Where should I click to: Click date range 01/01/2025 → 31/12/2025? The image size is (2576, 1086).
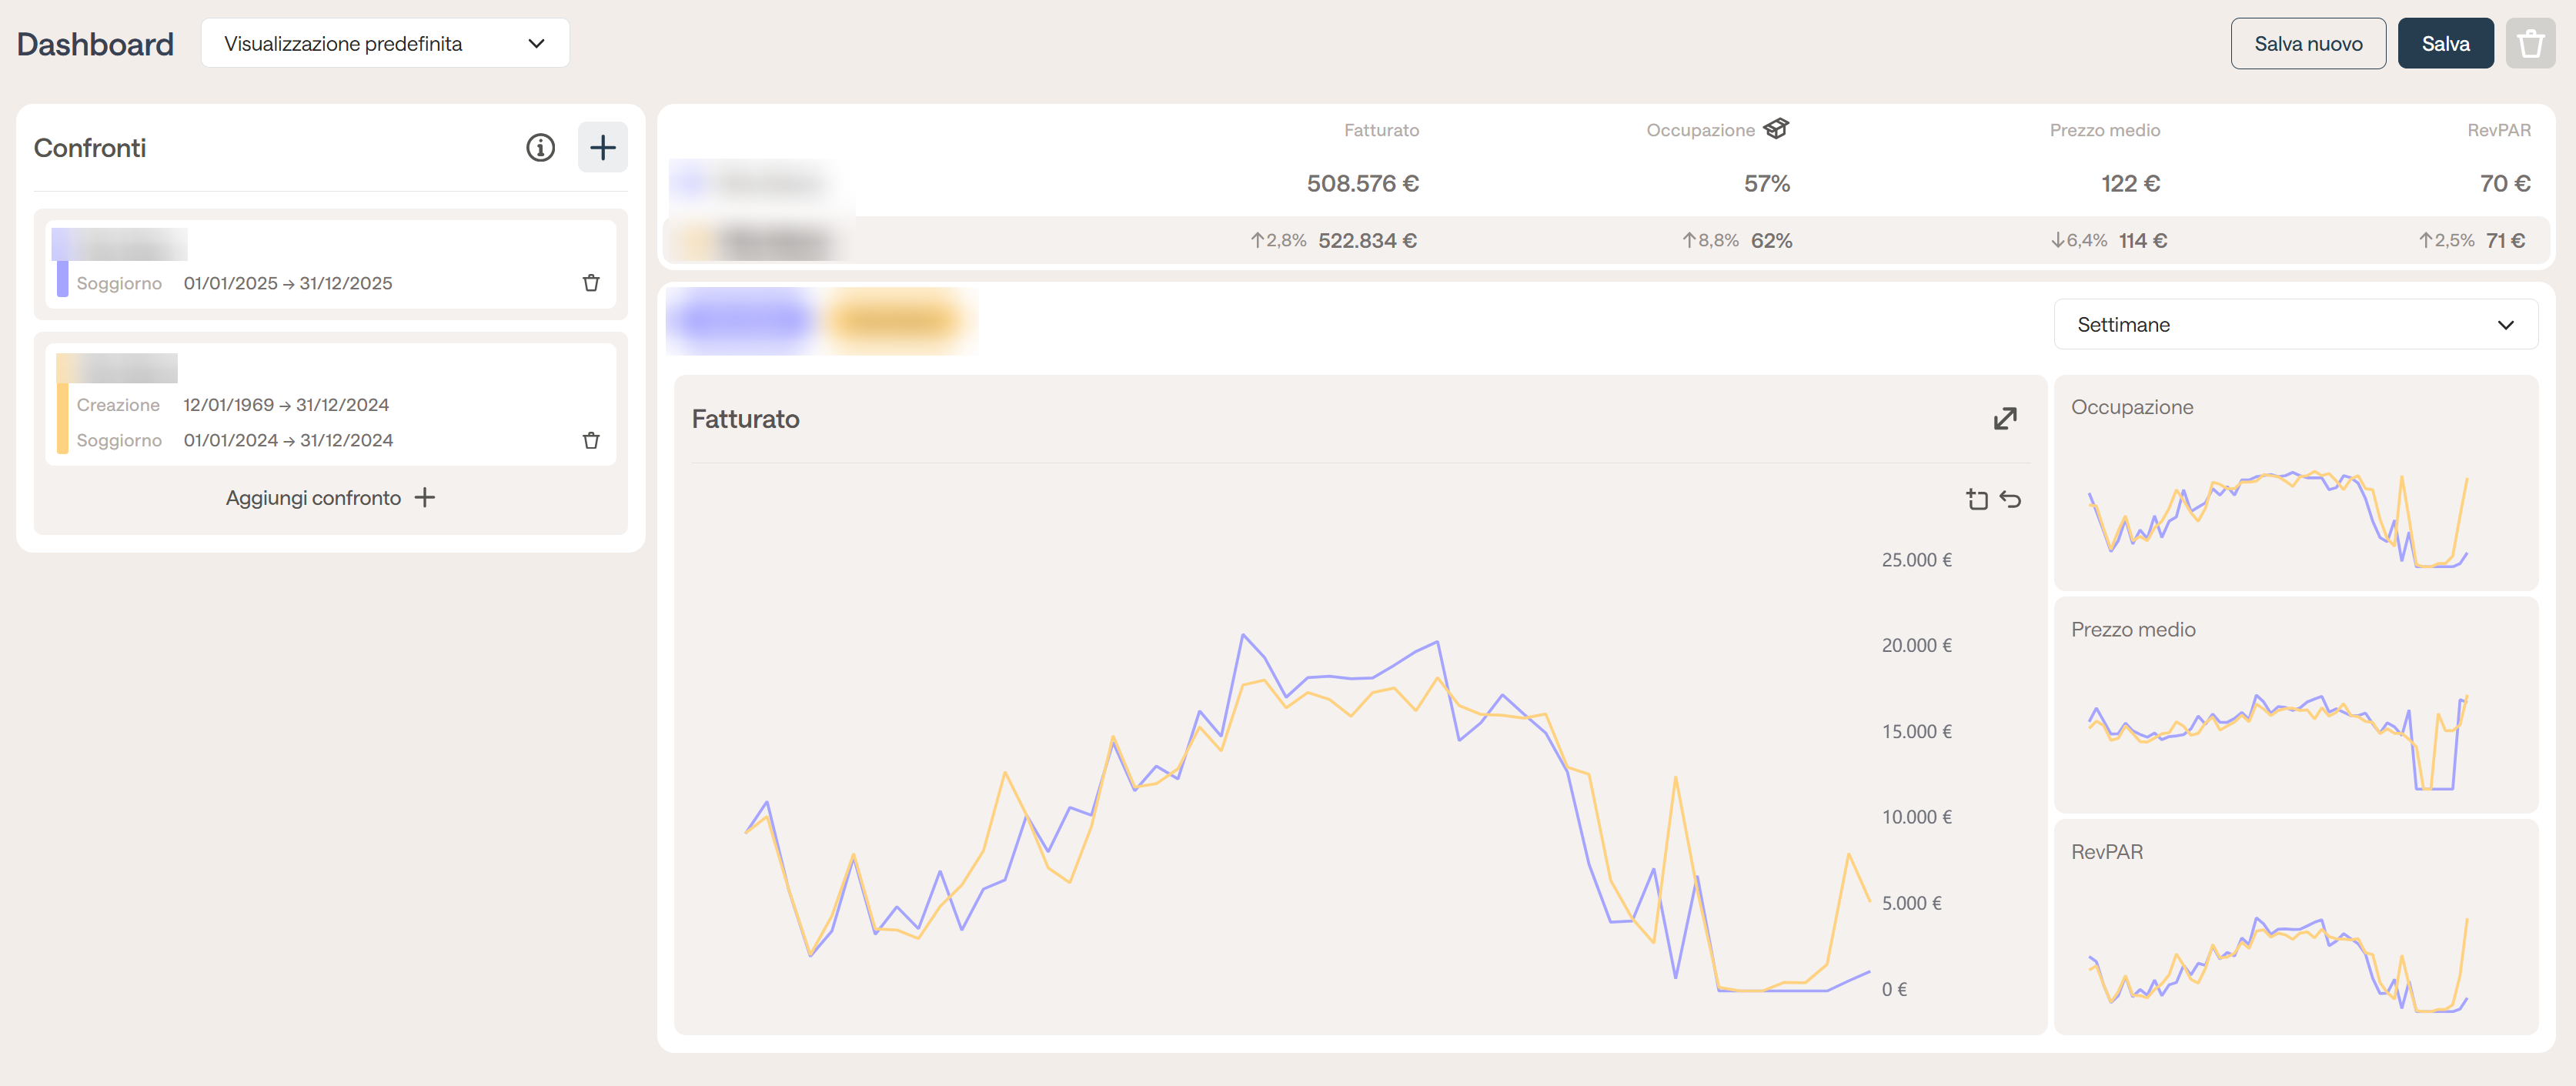287,283
